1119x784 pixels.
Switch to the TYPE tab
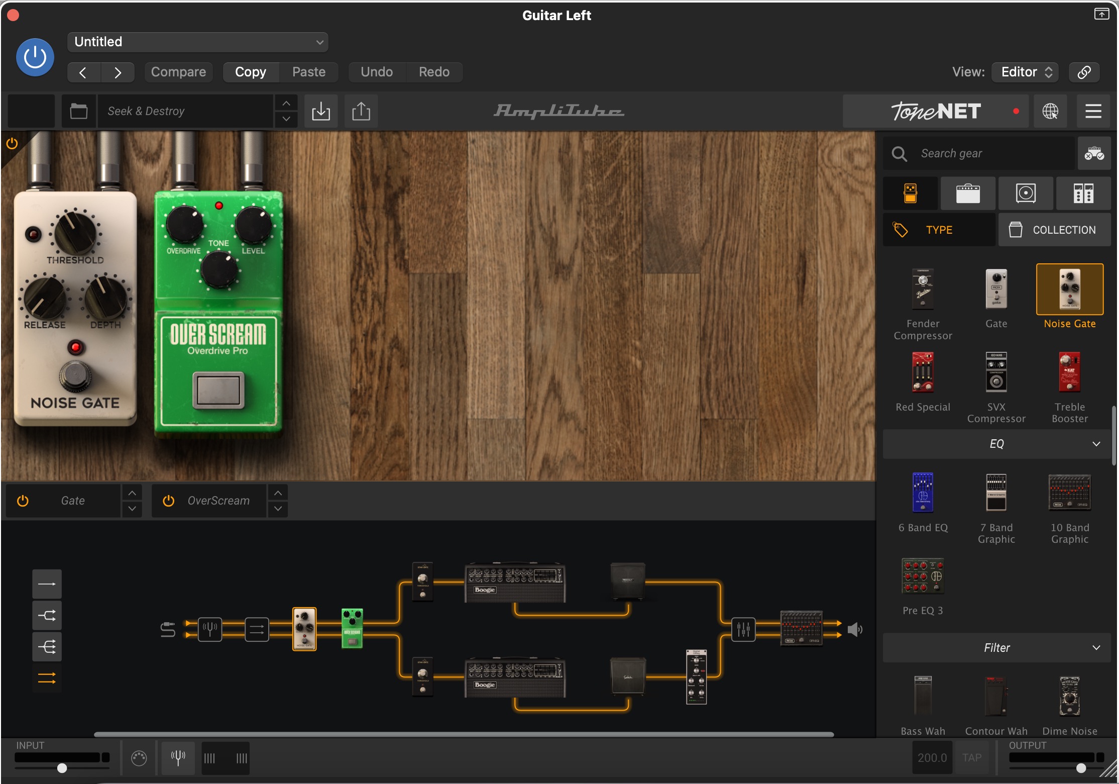tap(939, 230)
